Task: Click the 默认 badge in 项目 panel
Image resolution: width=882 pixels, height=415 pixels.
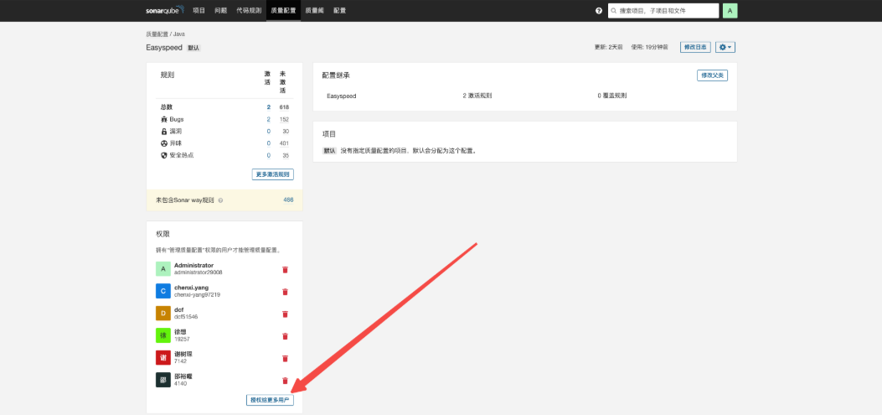Action: click(329, 151)
